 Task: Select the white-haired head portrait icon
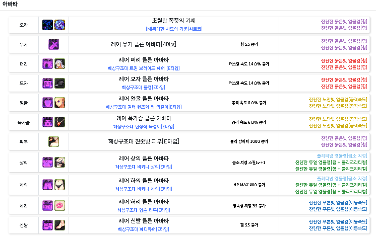click(x=59, y=64)
